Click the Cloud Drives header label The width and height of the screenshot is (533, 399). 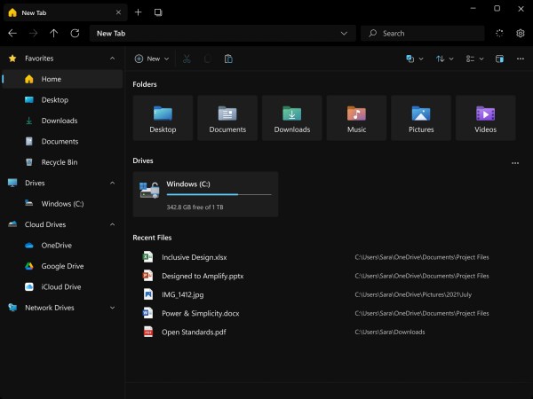click(45, 224)
